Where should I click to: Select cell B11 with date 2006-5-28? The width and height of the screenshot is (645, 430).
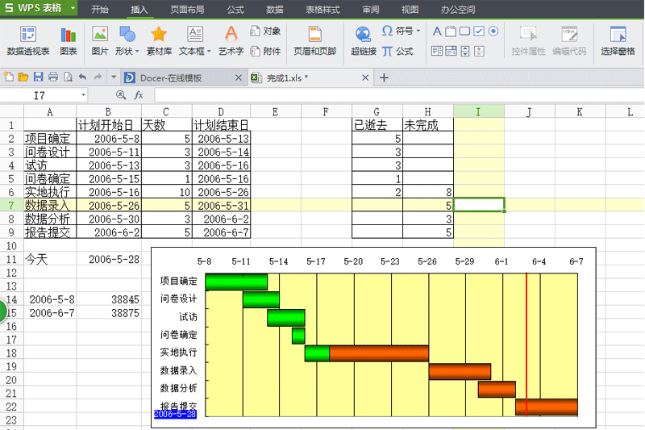click(x=109, y=259)
